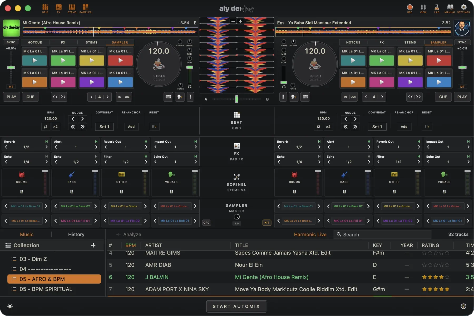
Task: Click the right deck VOCALS stem icon
Action: (444, 174)
